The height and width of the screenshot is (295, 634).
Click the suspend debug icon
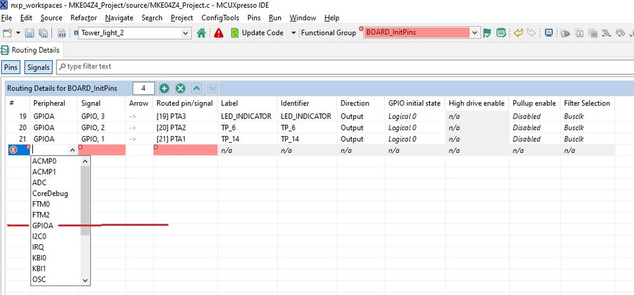(x=579, y=33)
